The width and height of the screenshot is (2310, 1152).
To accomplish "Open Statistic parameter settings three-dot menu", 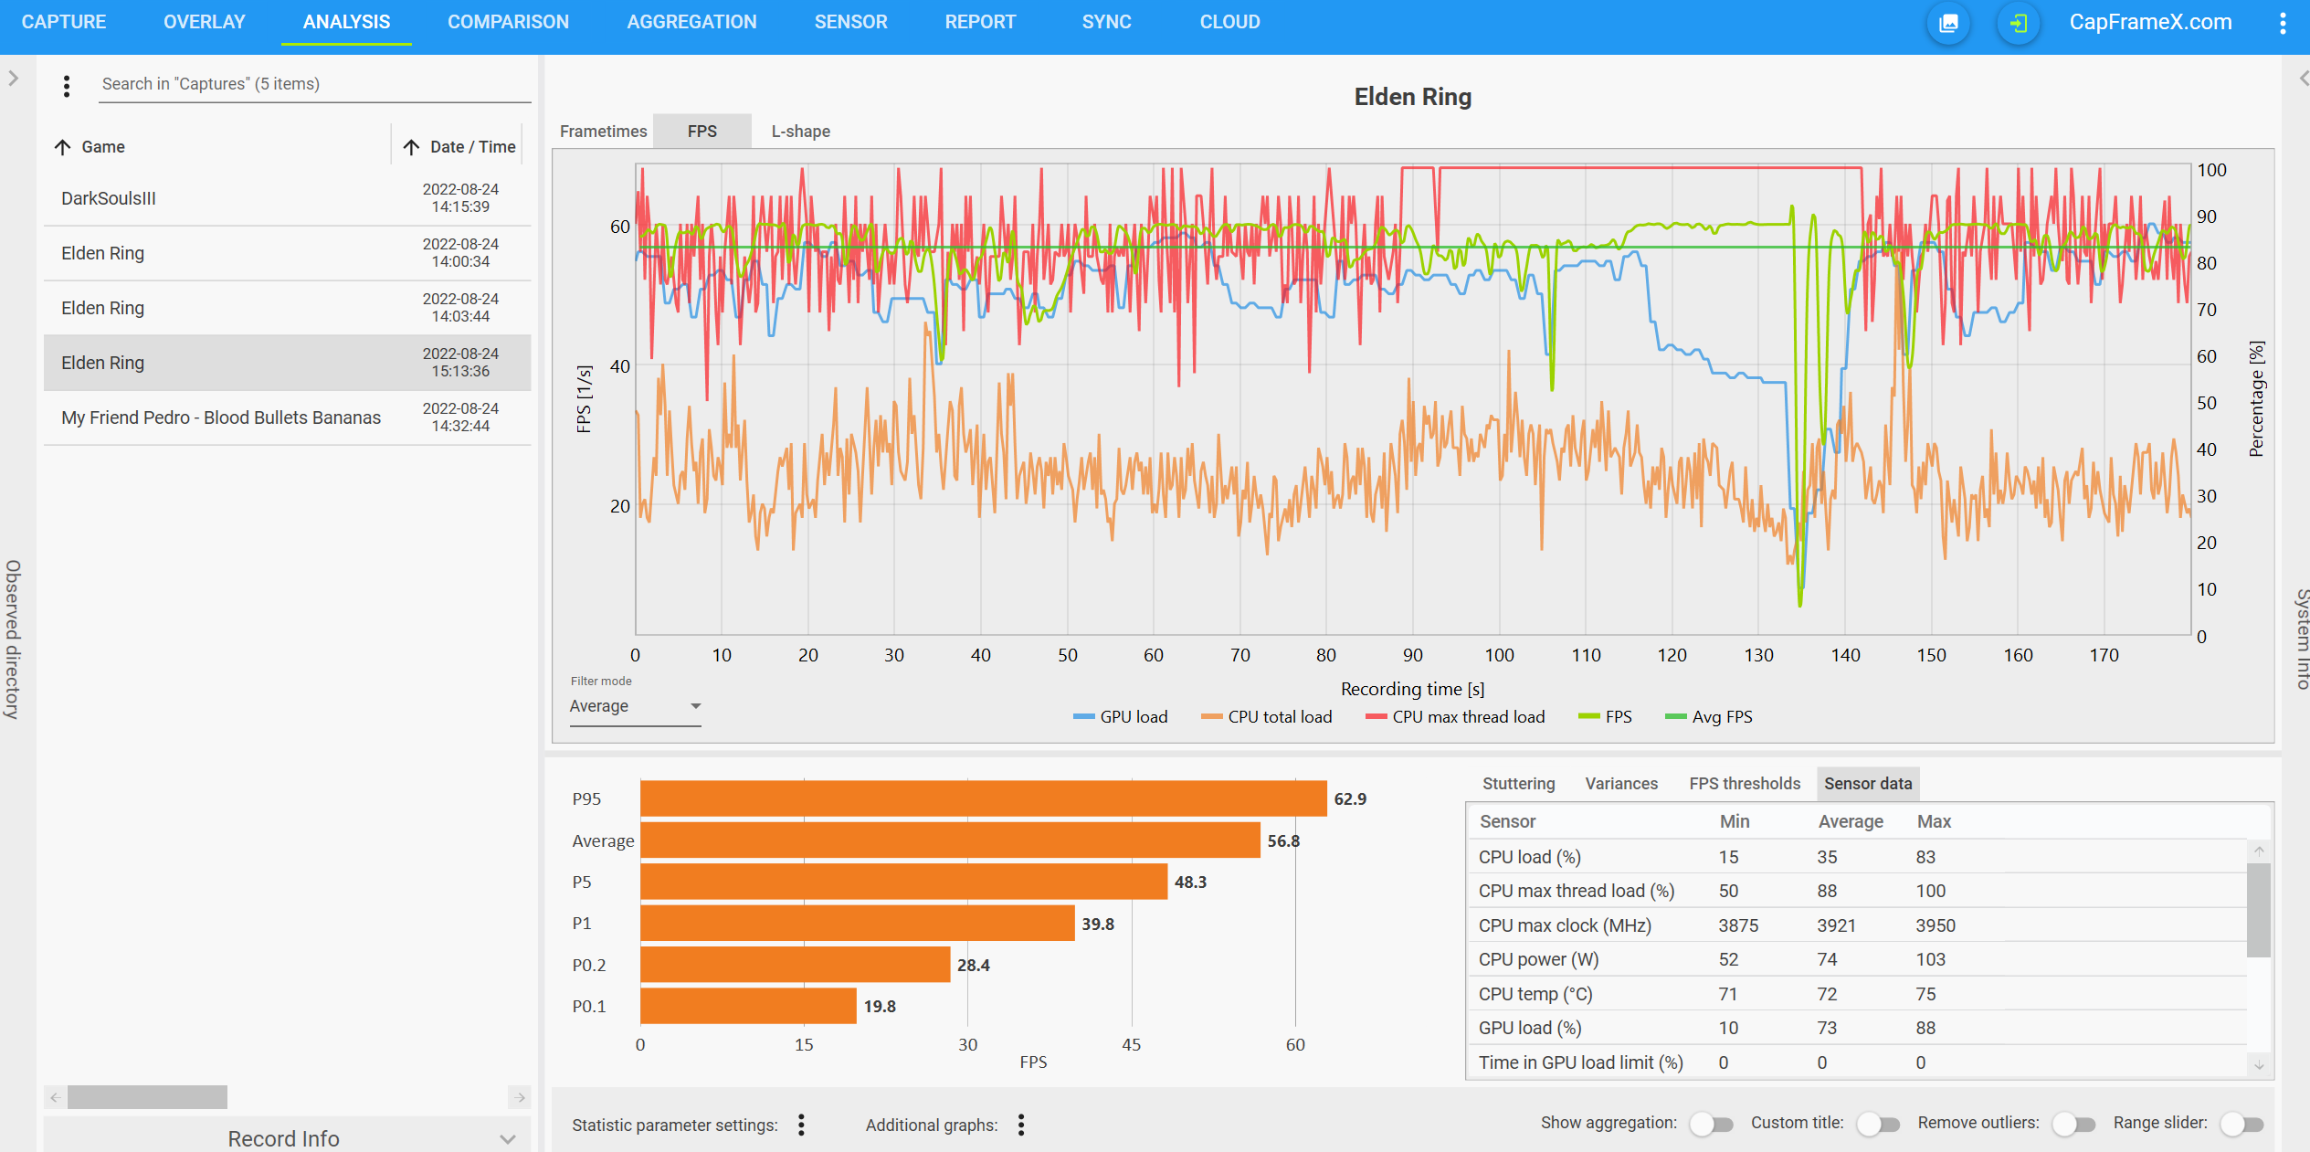I will [801, 1125].
